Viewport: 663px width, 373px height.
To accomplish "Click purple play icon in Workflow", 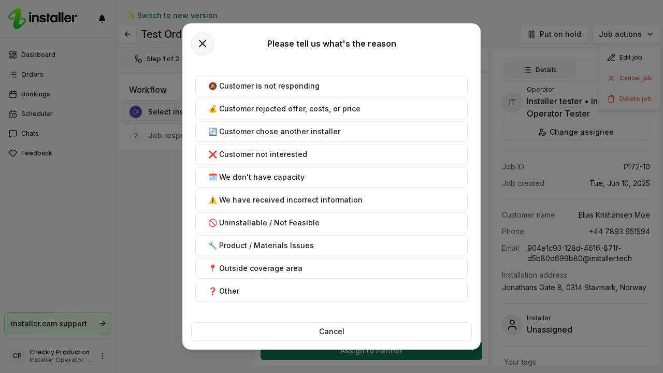I will 136,112.
